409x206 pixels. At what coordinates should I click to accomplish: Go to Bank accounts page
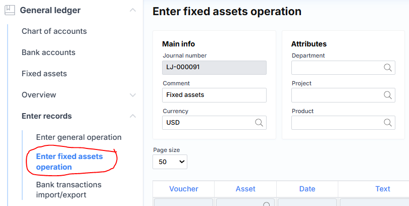pyautogui.click(x=48, y=53)
